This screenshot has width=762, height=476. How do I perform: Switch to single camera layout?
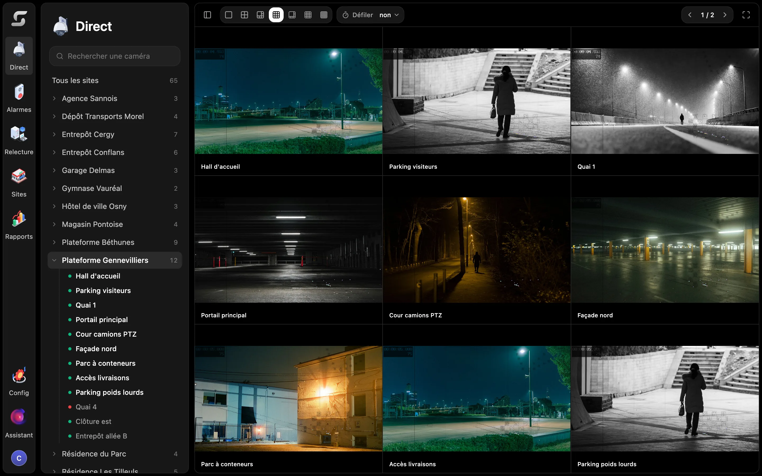point(229,15)
